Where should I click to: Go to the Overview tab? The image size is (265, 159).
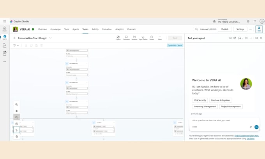pos(42,29)
